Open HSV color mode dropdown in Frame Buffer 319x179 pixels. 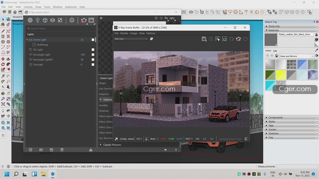[x=189, y=139]
